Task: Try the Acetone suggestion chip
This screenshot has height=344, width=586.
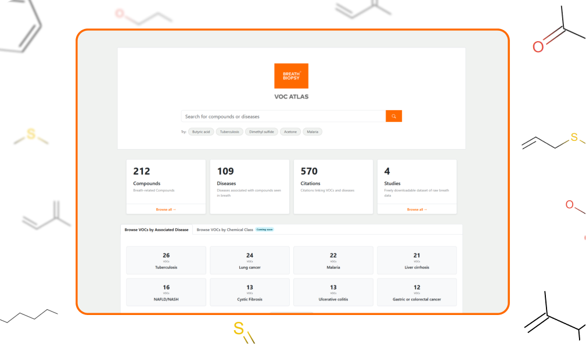Action: click(290, 132)
